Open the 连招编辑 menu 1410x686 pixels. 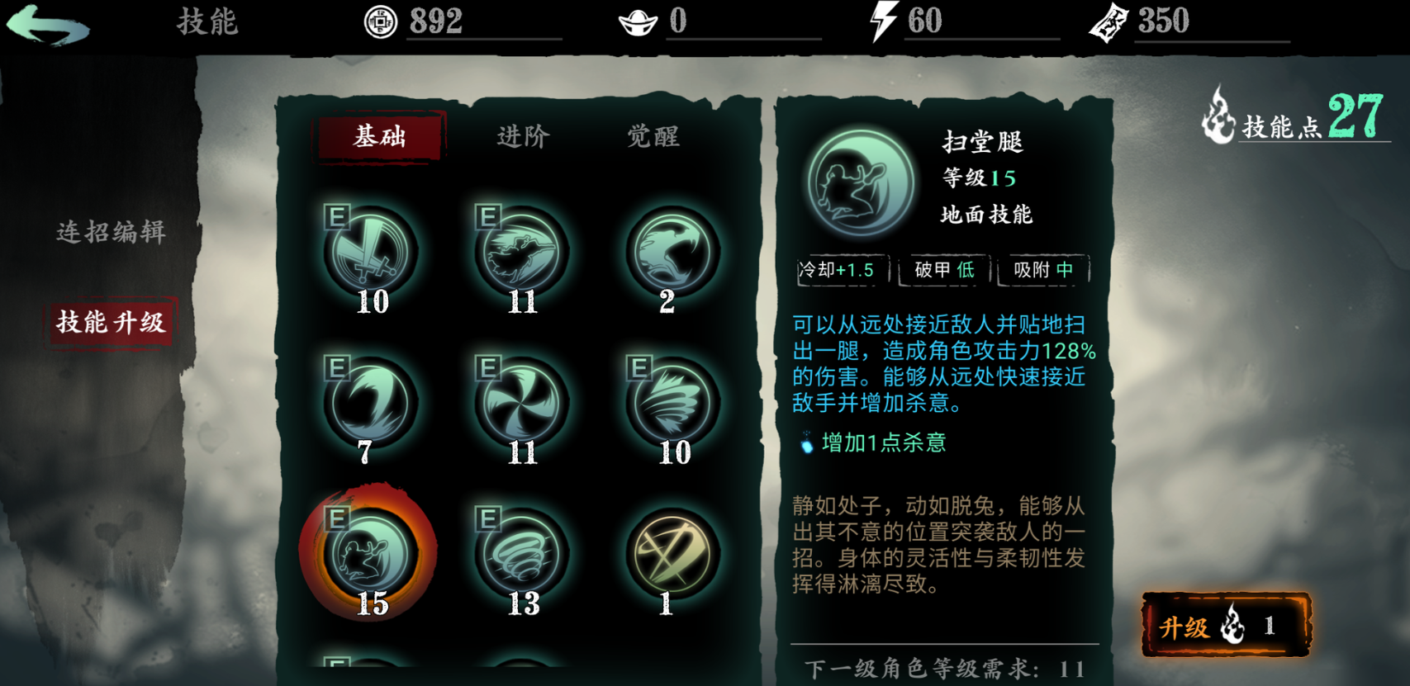[111, 232]
